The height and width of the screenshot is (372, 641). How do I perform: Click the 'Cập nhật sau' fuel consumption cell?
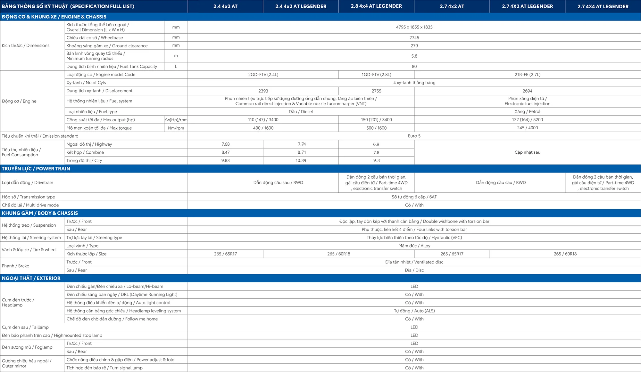(527, 152)
